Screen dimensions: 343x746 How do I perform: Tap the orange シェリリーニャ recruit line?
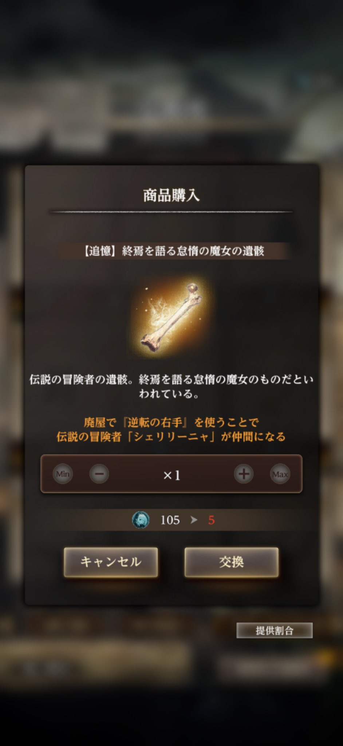click(171, 436)
